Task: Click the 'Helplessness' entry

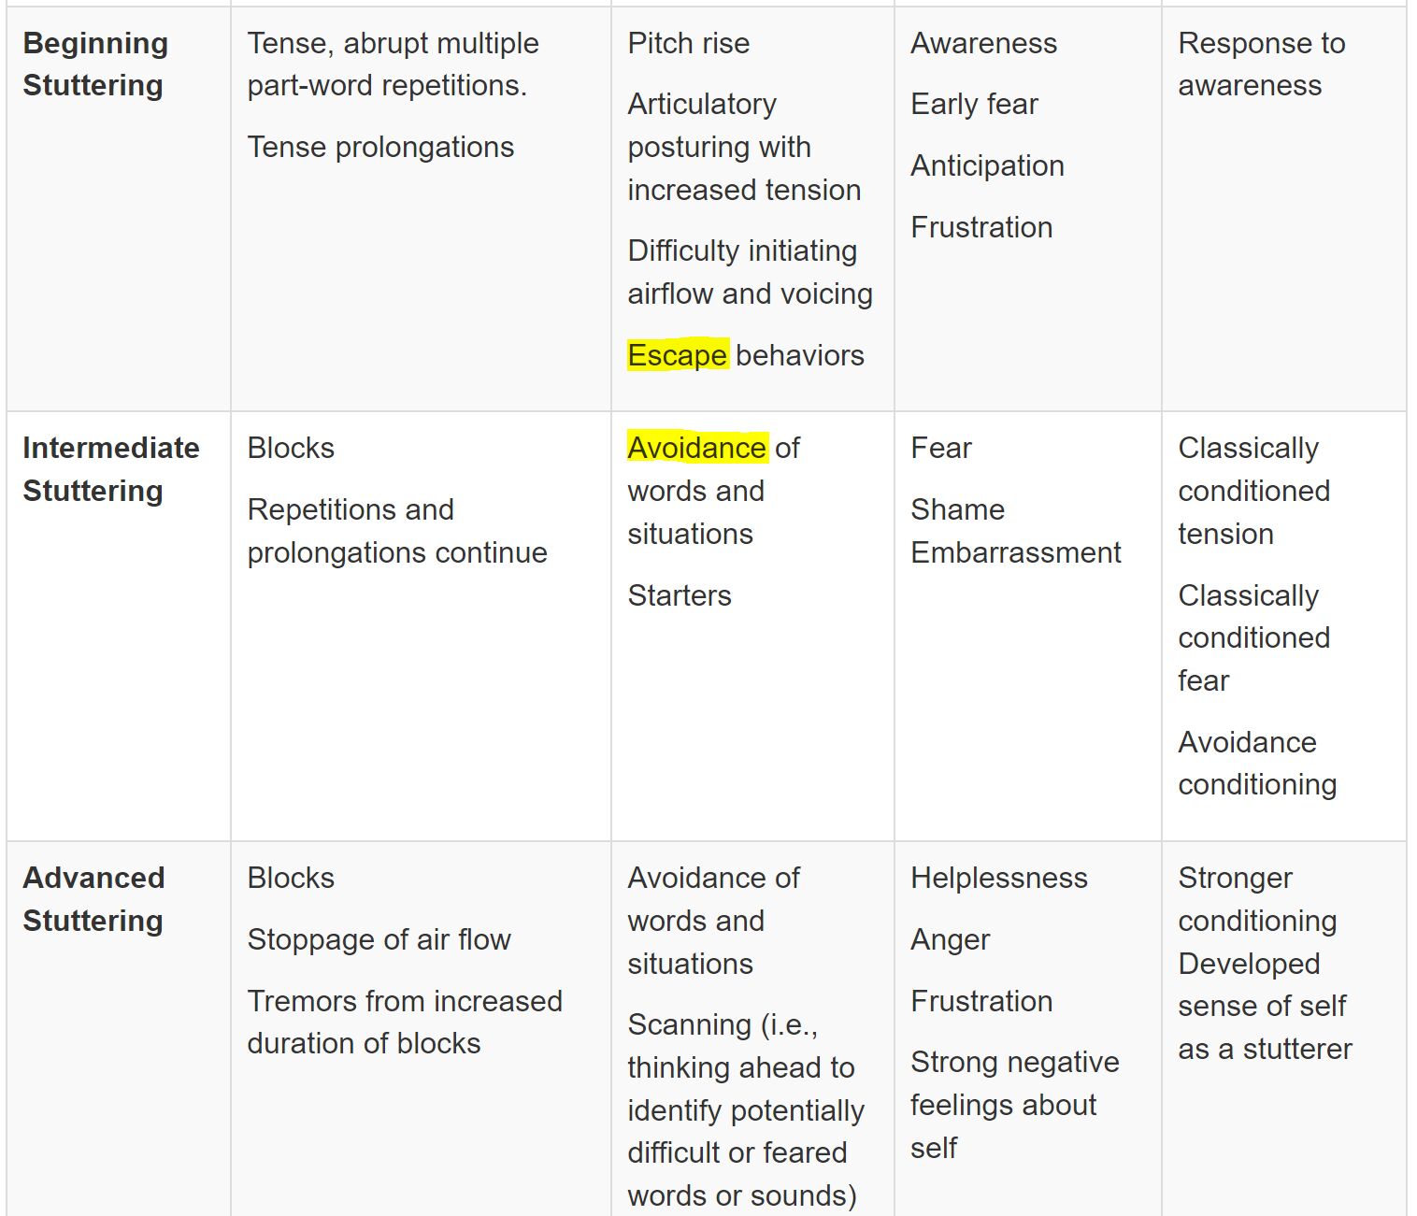Action: (998, 878)
